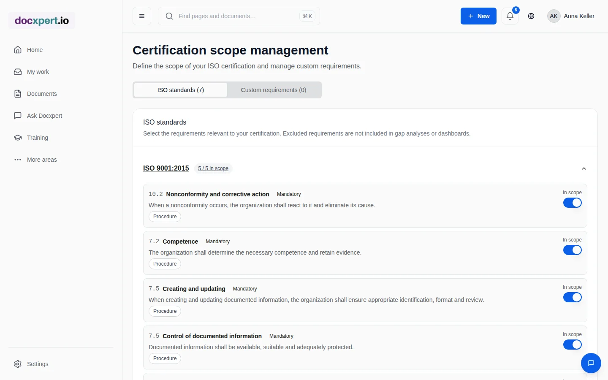Screen dimensions: 608x380
Task: Focus the Find pages and documents field
Action: click(x=239, y=16)
